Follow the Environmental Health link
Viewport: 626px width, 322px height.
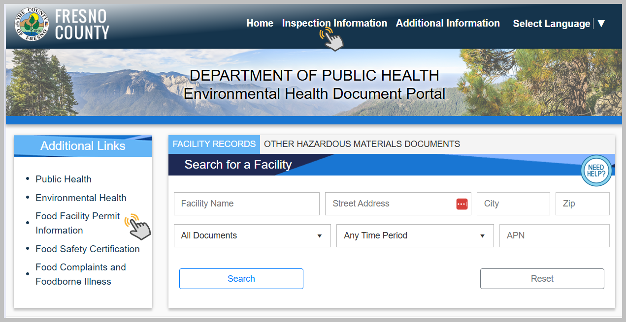[x=81, y=198]
